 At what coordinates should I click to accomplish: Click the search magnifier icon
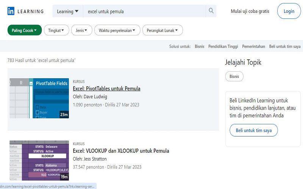(211, 11)
